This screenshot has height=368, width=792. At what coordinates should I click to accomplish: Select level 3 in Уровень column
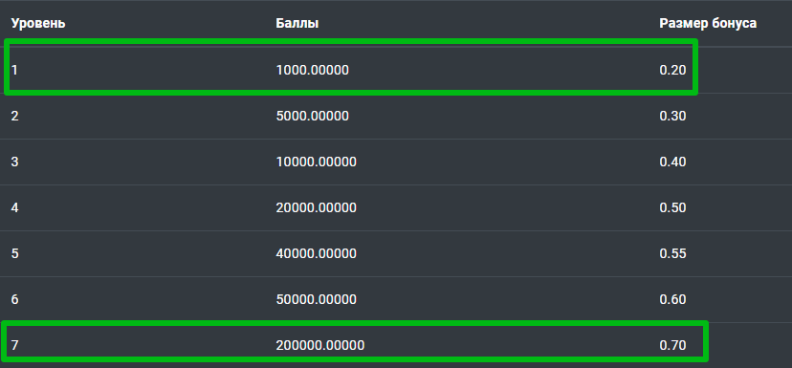point(14,162)
